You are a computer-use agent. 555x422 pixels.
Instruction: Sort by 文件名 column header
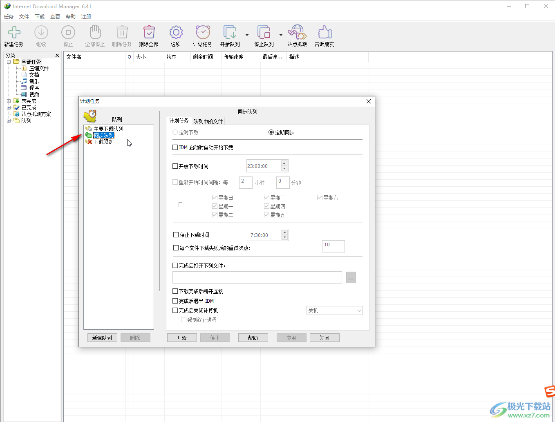click(x=94, y=57)
